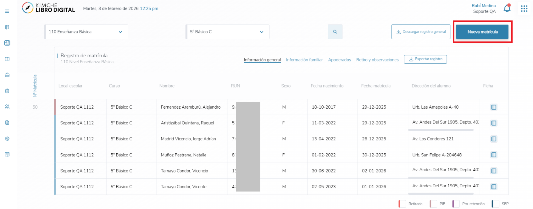Click the Kimche Libro Digital logo
This screenshot has height=209, width=533.
[x=48, y=8]
